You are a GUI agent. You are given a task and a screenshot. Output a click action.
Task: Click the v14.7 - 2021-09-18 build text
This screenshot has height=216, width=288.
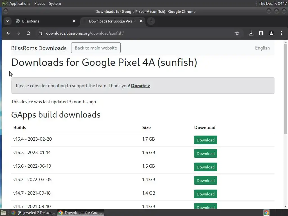tap(32, 193)
